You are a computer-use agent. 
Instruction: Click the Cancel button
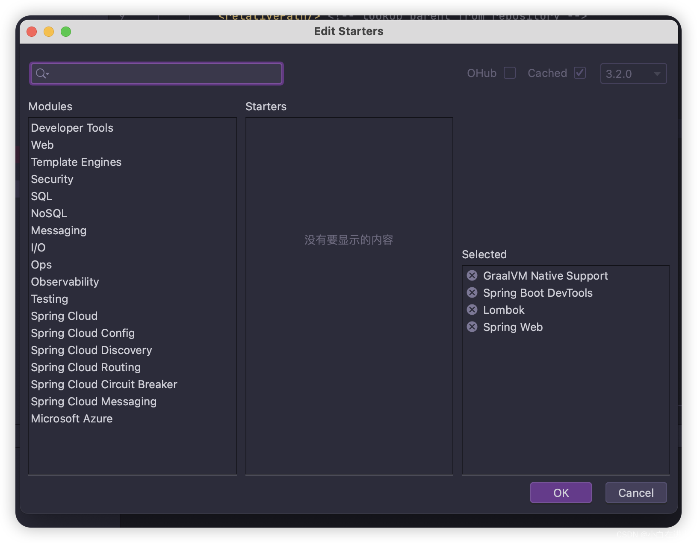pyautogui.click(x=636, y=493)
